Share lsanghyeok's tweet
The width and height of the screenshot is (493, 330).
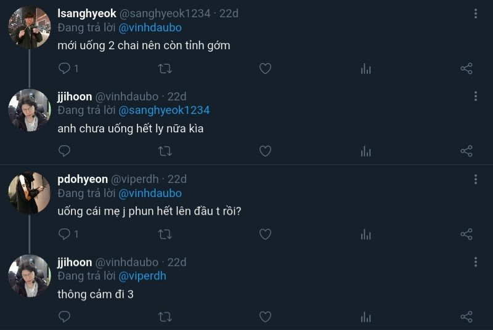tap(467, 68)
